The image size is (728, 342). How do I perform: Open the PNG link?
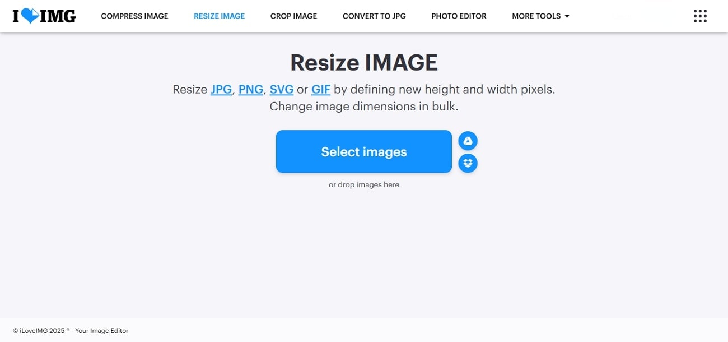[251, 89]
